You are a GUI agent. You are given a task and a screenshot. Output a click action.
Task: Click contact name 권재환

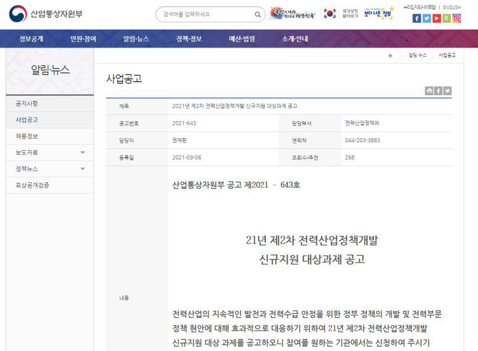(179, 140)
